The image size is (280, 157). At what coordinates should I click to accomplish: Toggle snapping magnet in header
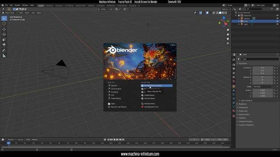pos(116,9)
